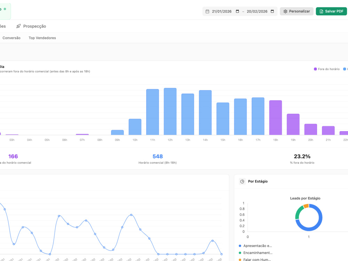Click the 21h purple bar
Image resolution: width=348 pixels, height=261 pixels.
(328, 130)
